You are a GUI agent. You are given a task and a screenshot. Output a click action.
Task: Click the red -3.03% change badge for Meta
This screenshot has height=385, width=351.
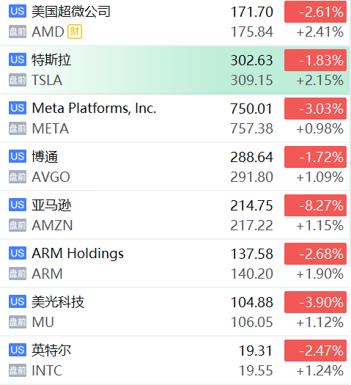coord(315,109)
